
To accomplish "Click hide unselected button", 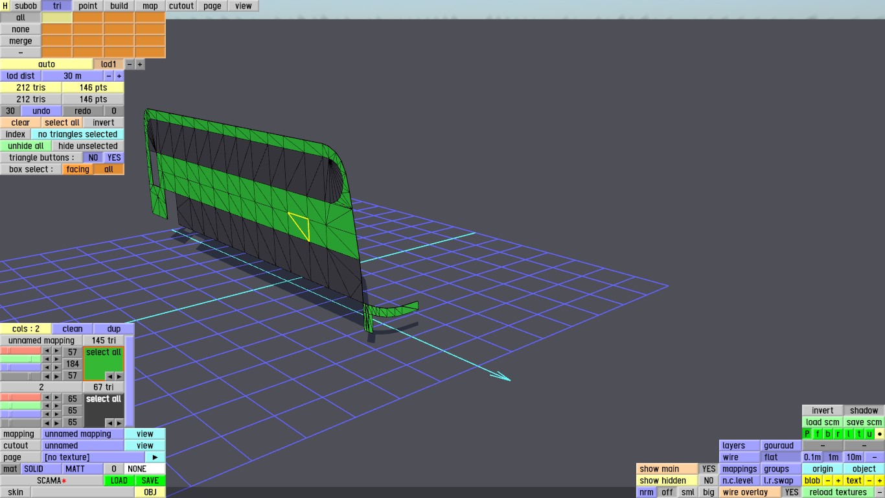I will point(88,146).
